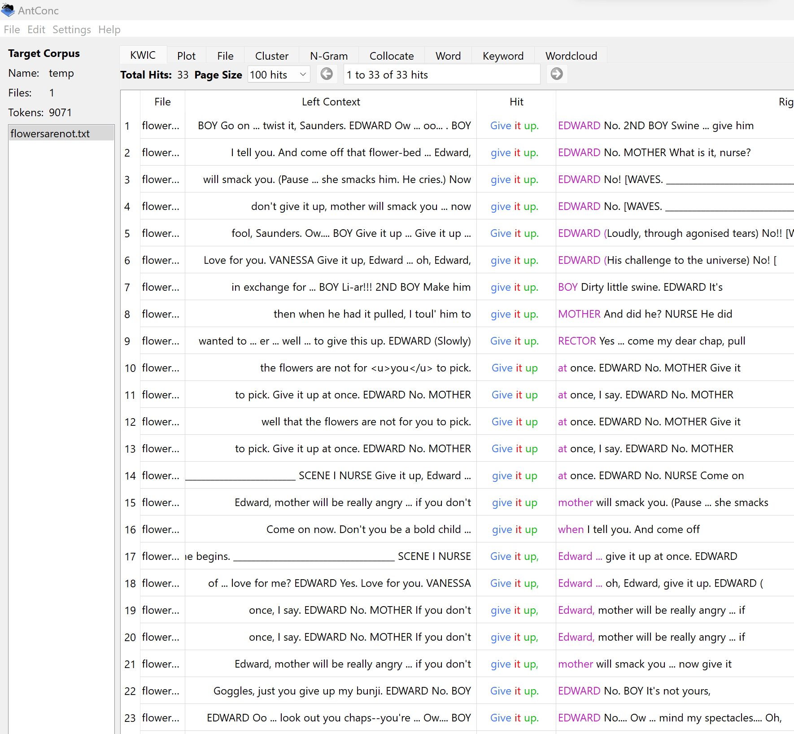Switch to the N-Gram tab

(x=329, y=56)
